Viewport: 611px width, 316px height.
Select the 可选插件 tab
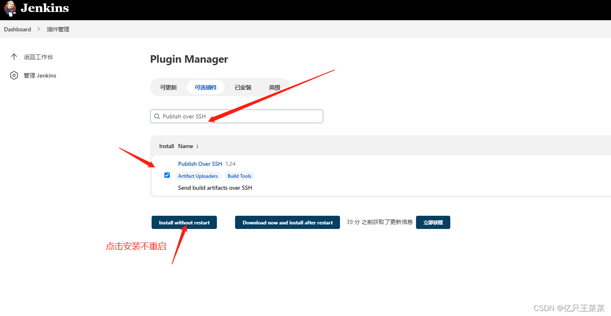pyautogui.click(x=206, y=87)
